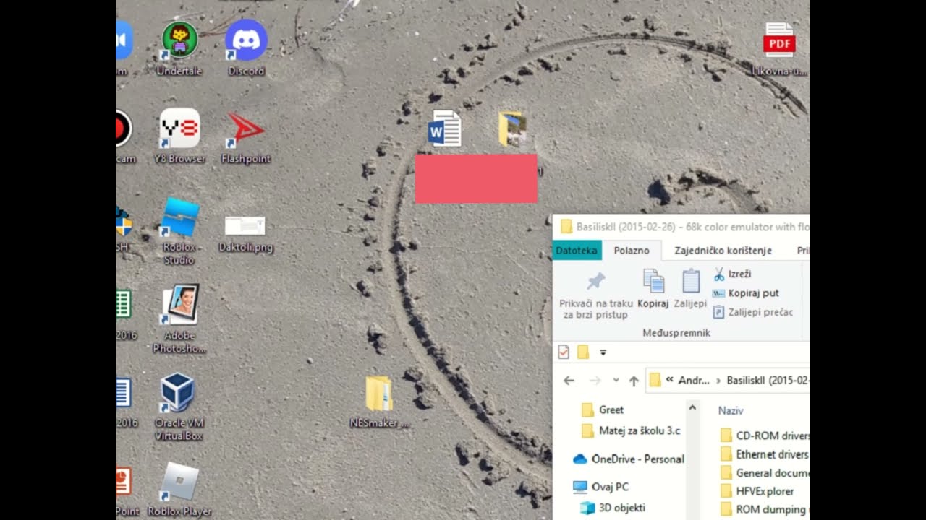Screen dimensions: 926x520
Task: Select the CD-ROM drivers folder
Action: click(x=764, y=435)
